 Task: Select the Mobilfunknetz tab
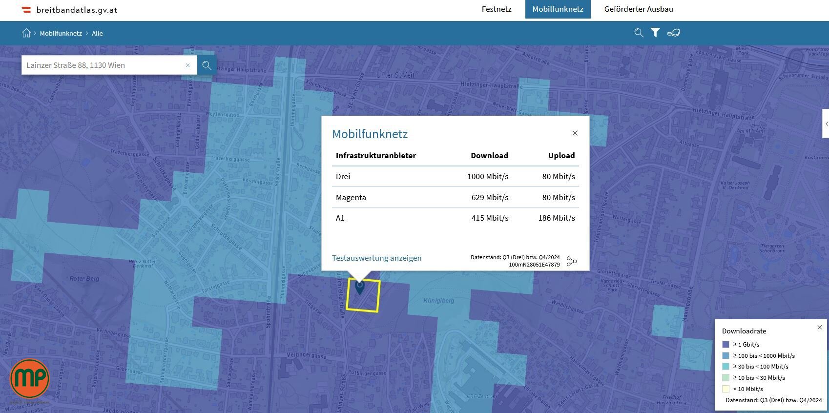[x=558, y=9]
